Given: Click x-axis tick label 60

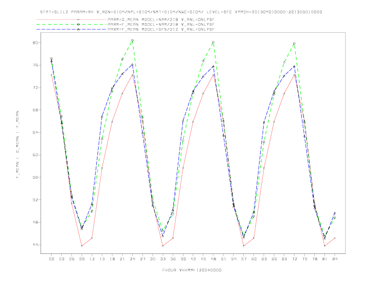Looking at the screenshot, I should [254, 259].
